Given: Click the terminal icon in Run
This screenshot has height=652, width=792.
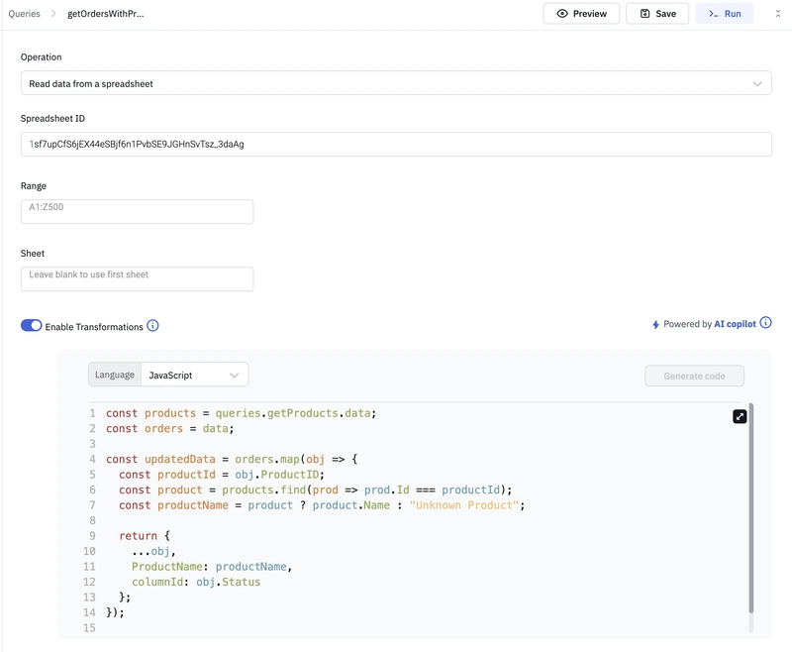Looking at the screenshot, I should coord(713,14).
